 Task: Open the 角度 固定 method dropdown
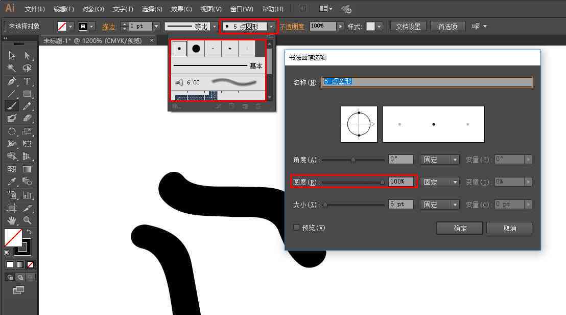point(440,160)
